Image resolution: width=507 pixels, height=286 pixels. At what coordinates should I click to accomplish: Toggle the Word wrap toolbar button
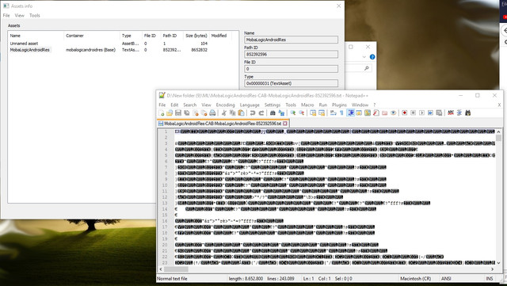pyautogui.click(x=333, y=113)
